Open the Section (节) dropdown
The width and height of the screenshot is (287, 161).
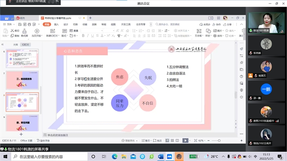point(74,36)
